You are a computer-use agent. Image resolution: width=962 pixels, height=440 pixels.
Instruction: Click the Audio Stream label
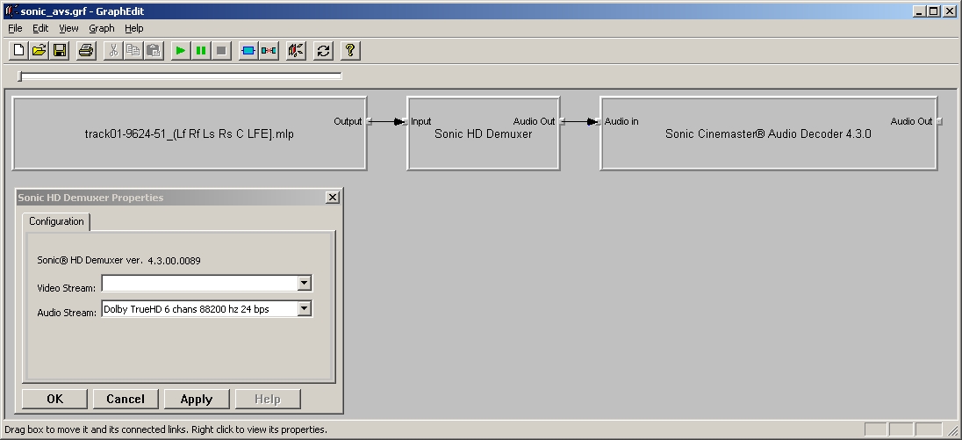(x=66, y=313)
